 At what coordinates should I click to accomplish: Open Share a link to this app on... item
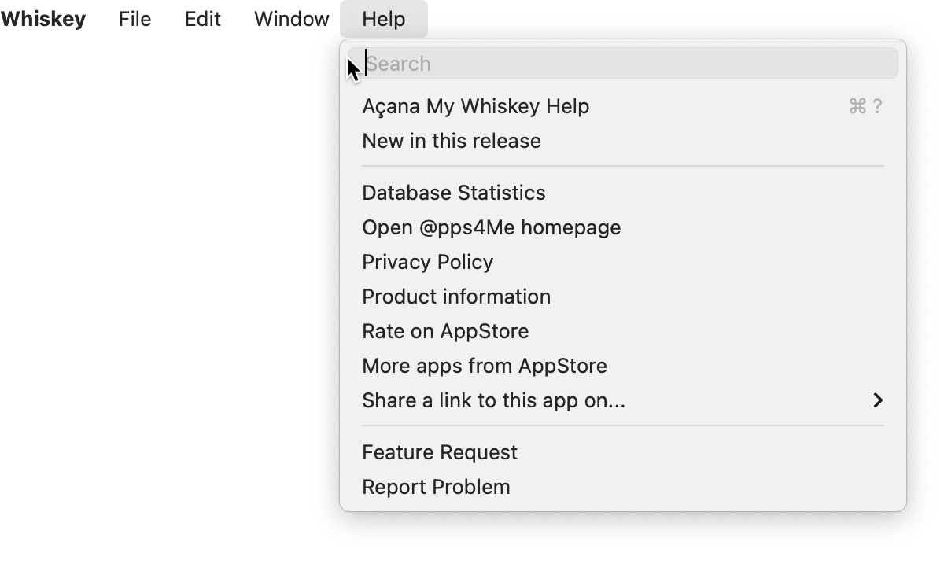point(623,400)
